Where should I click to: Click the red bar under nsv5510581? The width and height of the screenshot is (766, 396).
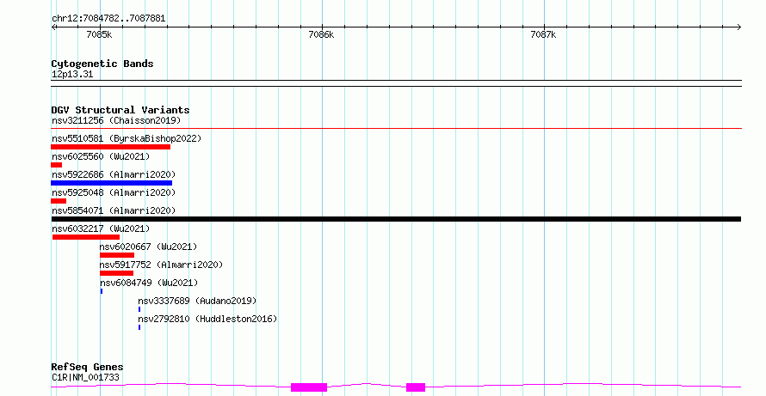111,147
